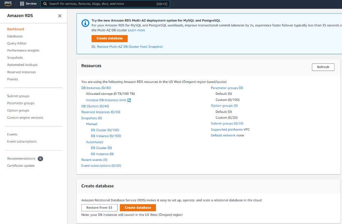Viewport: 342px width, 224px height.
Task: Open Certificate update page
Action: [21, 166]
